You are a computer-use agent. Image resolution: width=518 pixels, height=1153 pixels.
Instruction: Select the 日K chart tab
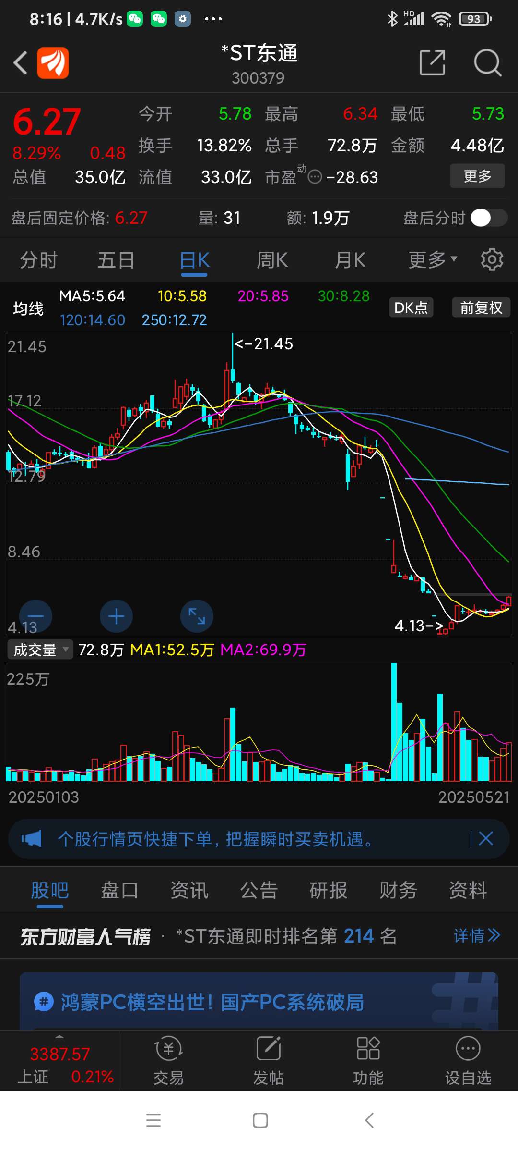coord(194,260)
